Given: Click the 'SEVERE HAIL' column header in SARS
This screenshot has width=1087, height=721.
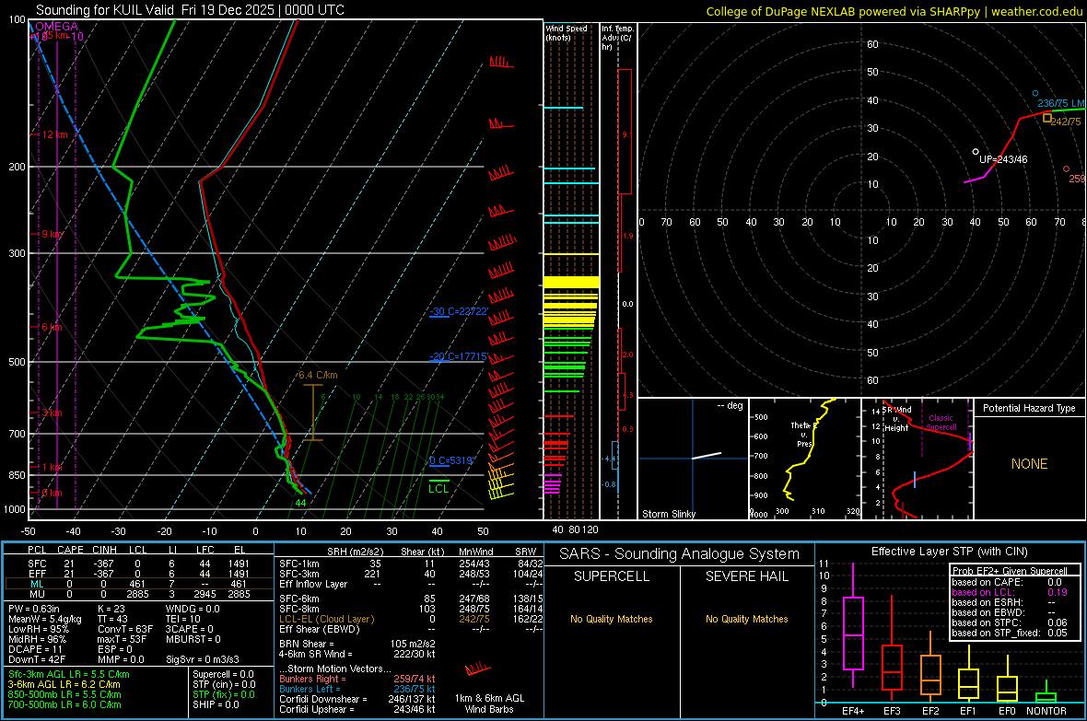Looking at the screenshot, I should pyautogui.click(x=746, y=576).
